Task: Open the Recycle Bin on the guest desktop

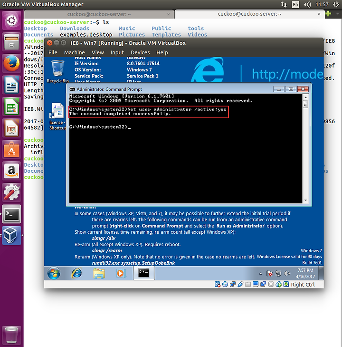Action: tap(58, 71)
